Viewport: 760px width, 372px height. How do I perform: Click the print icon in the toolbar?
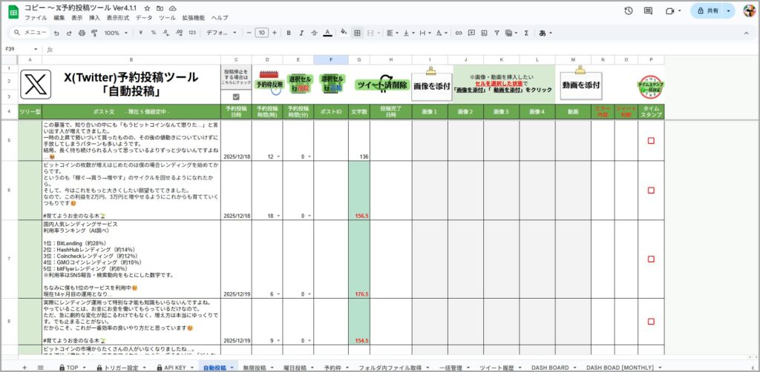point(81,33)
